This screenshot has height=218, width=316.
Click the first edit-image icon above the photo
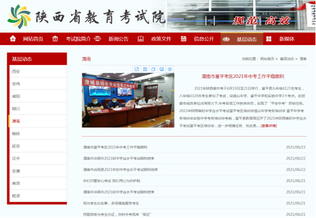[x=137, y=69]
